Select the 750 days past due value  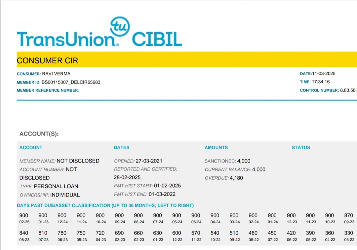(x=81, y=233)
